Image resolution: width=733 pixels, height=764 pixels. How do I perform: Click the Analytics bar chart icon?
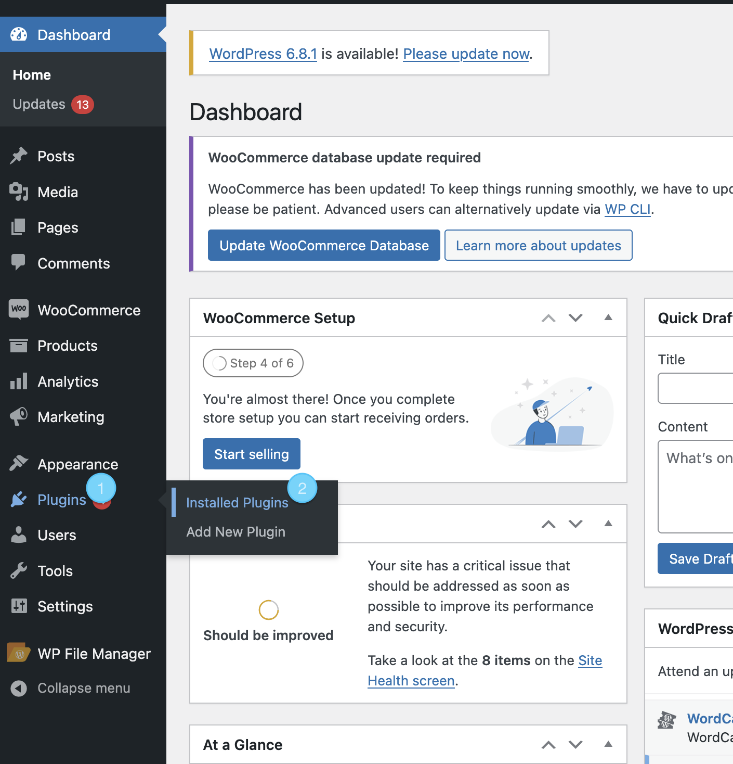point(19,381)
